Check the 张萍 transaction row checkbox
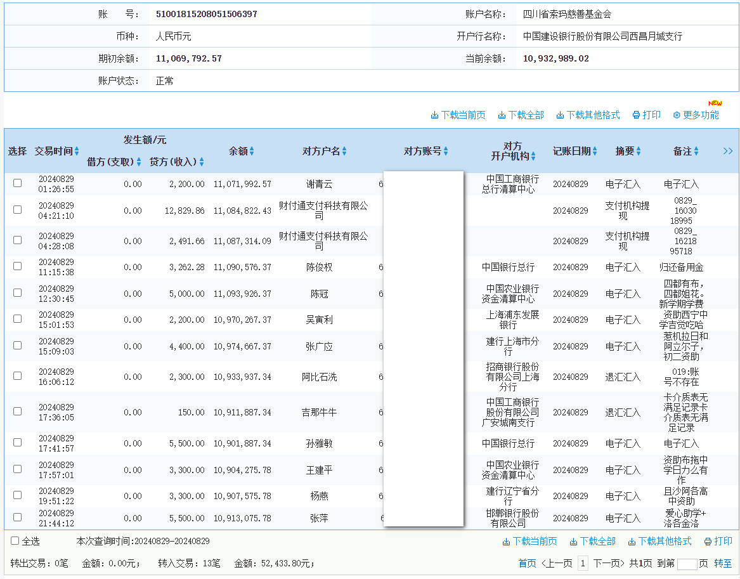Viewport: 740px width, 579px height. coord(18,517)
